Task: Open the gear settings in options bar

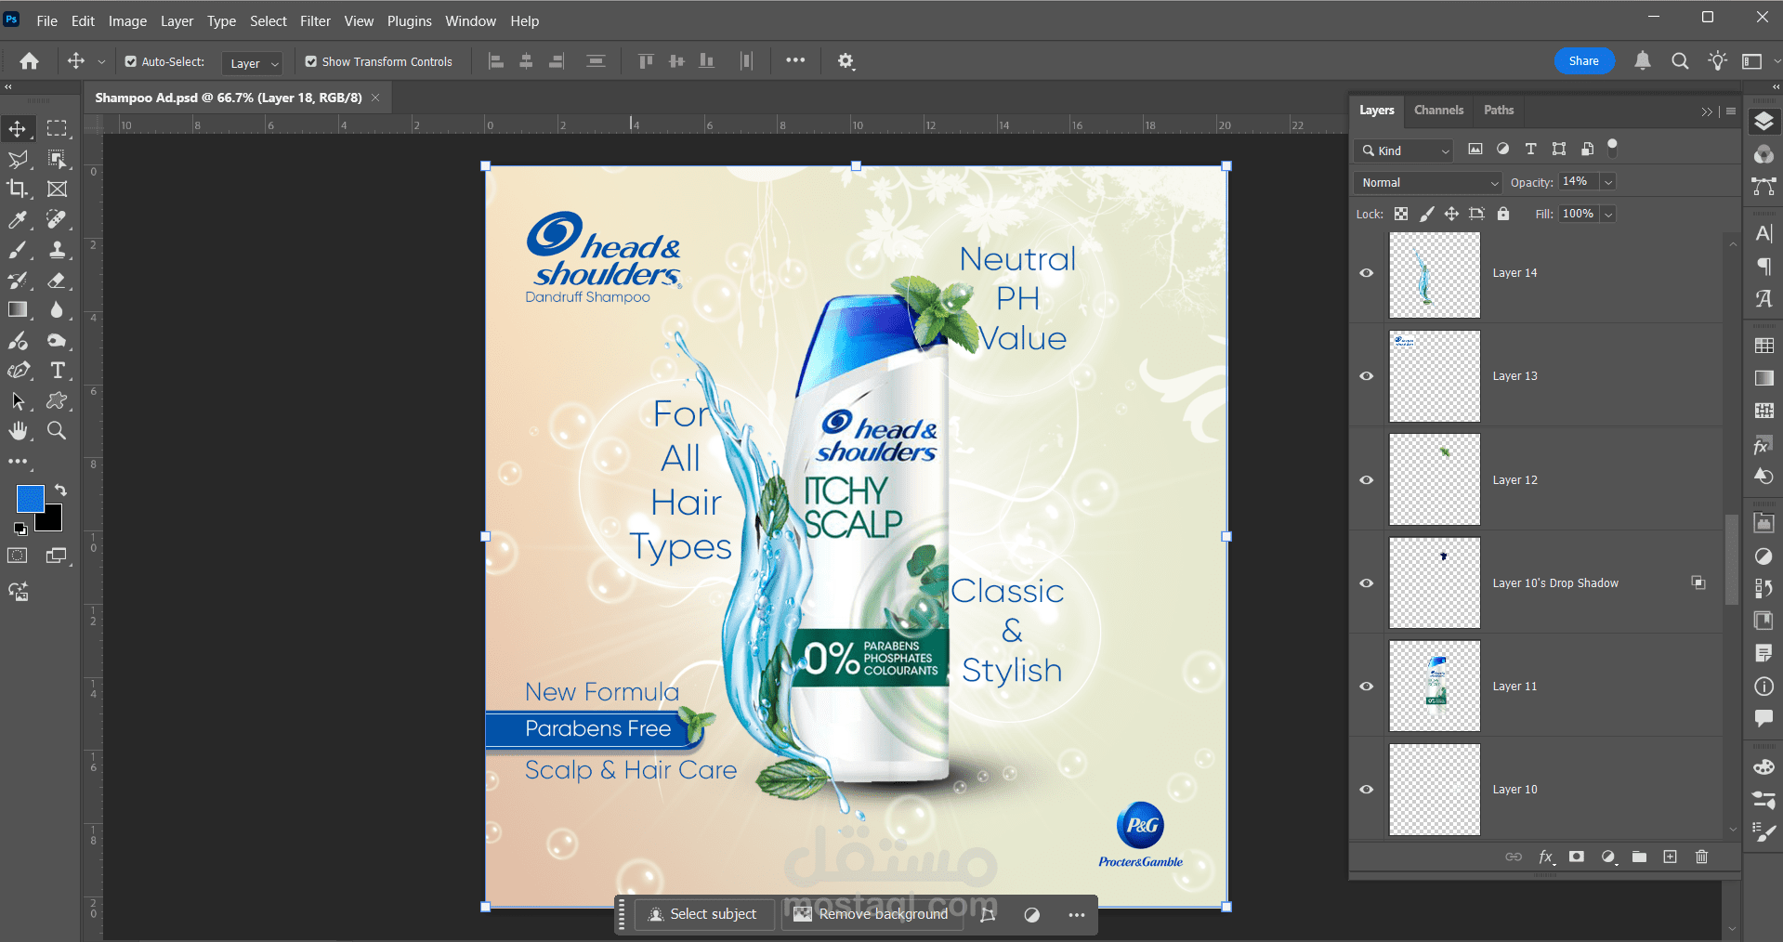Action: pos(846,61)
